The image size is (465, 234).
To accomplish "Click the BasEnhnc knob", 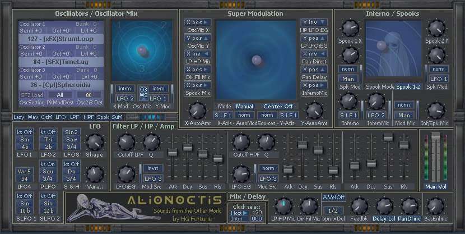I will tap(435, 206).
